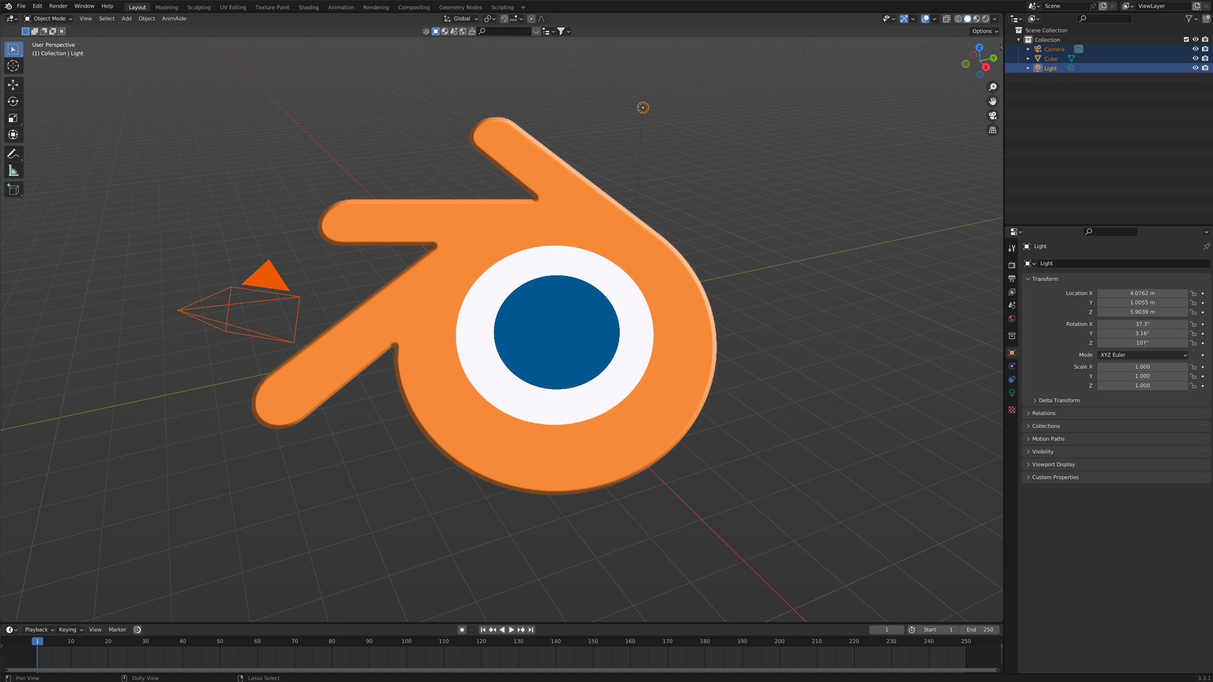Hide the Camera in viewport
This screenshot has width=1213, height=682.
(1195, 49)
